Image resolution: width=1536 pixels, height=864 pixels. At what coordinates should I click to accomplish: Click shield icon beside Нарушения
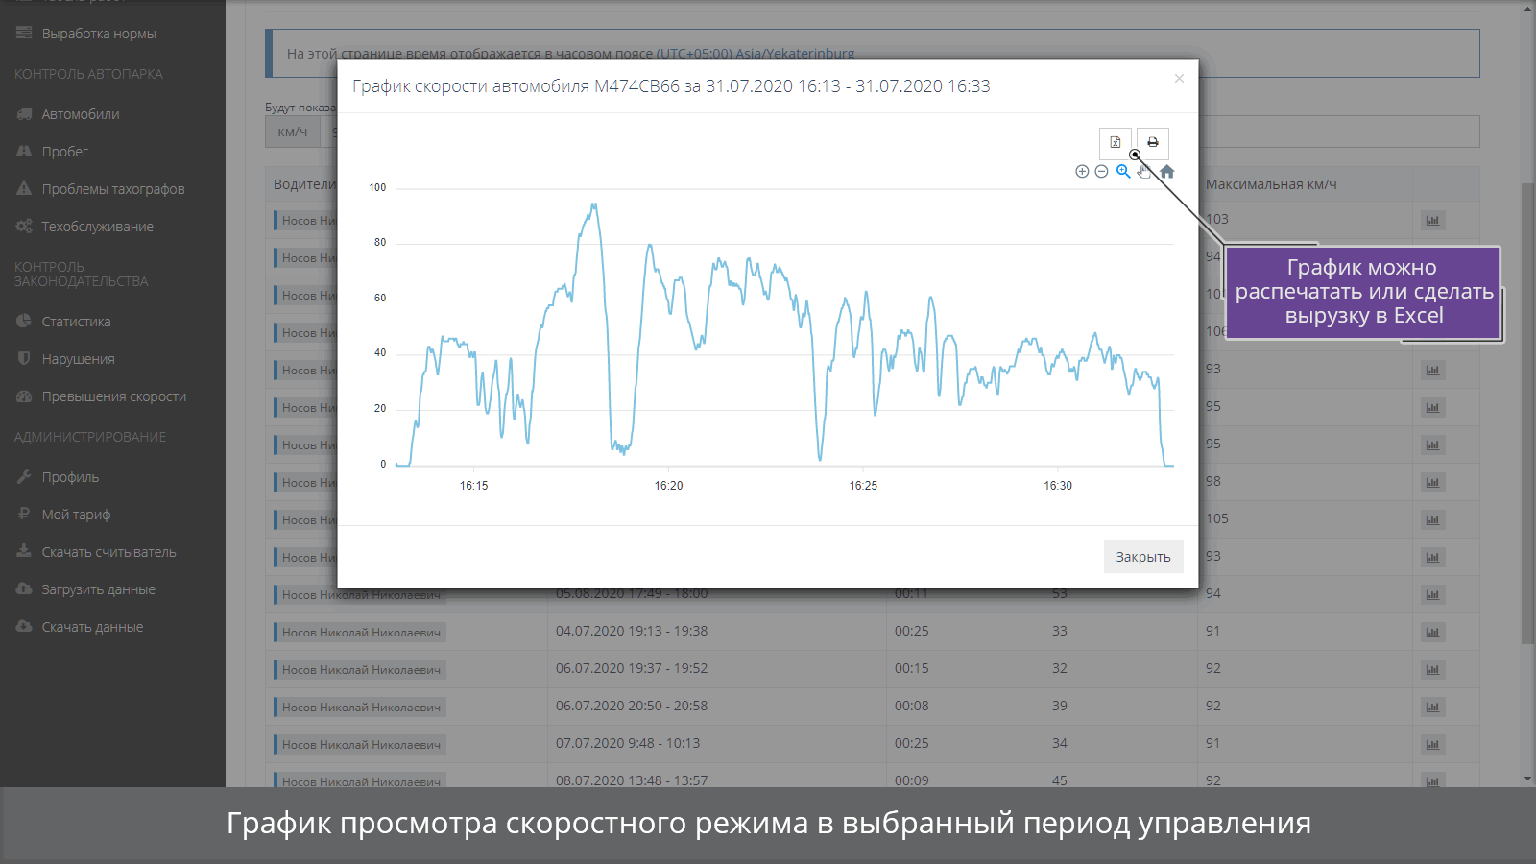point(24,358)
